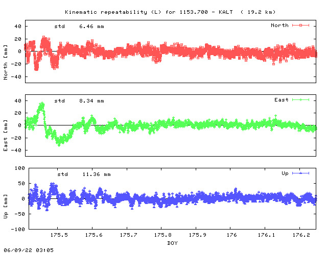Click the -100 tick label on the Up axis
This screenshot has width=327, height=253.
click(18, 229)
